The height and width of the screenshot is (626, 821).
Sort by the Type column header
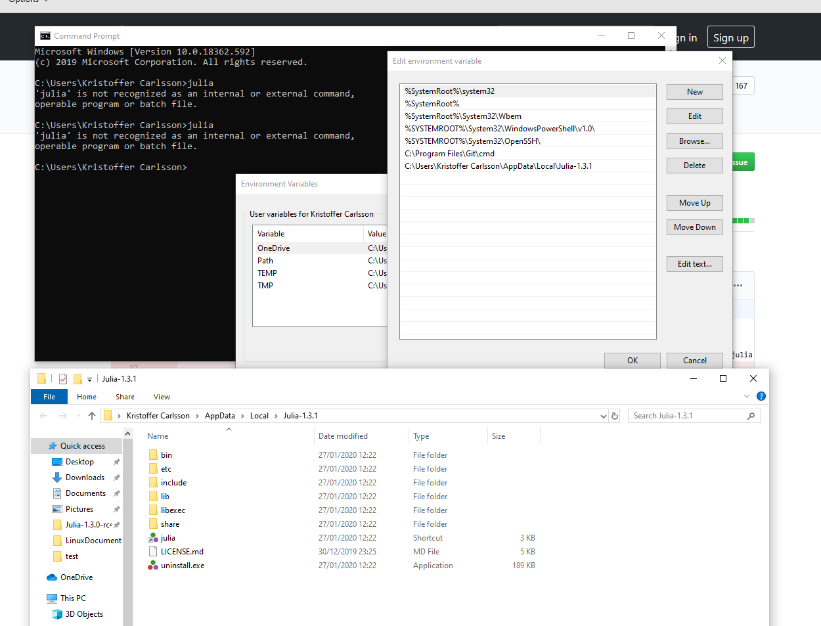421,436
